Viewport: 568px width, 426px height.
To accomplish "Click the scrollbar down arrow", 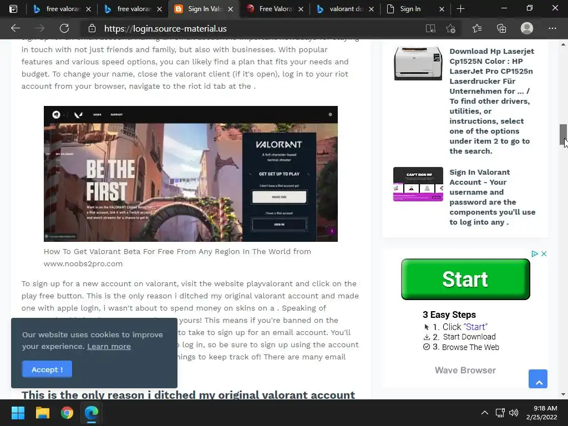I will tap(563, 394).
